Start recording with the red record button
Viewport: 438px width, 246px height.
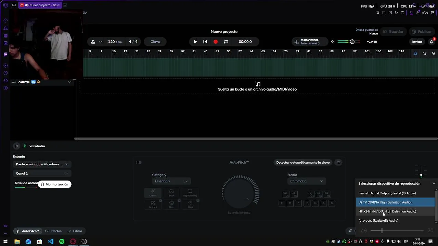click(216, 42)
